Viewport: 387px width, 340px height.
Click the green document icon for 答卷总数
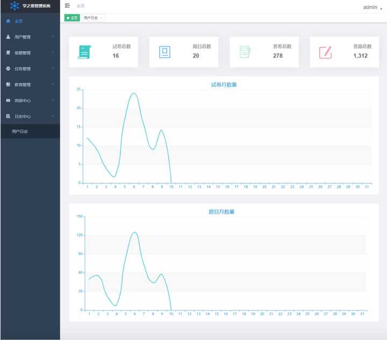pos(245,52)
